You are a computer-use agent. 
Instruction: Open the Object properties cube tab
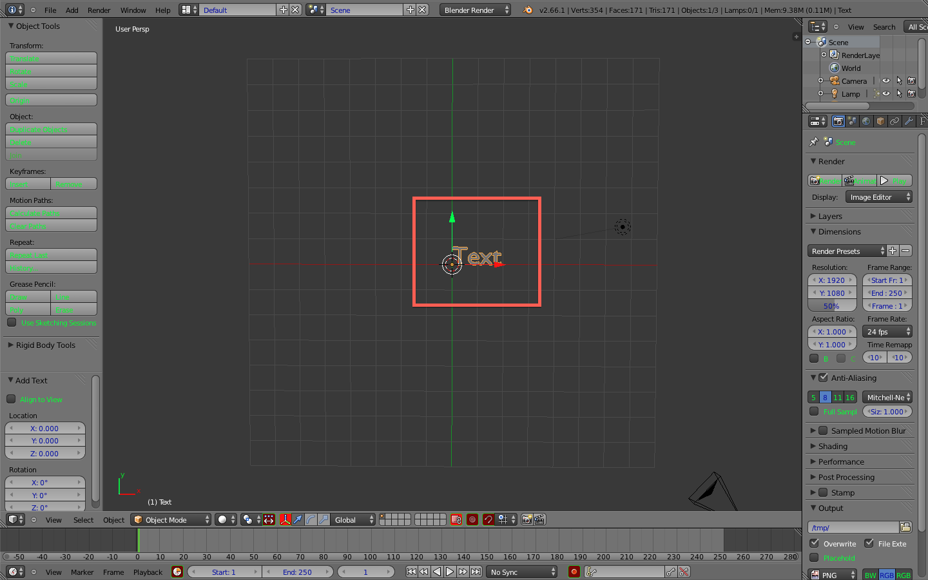coord(880,121)
